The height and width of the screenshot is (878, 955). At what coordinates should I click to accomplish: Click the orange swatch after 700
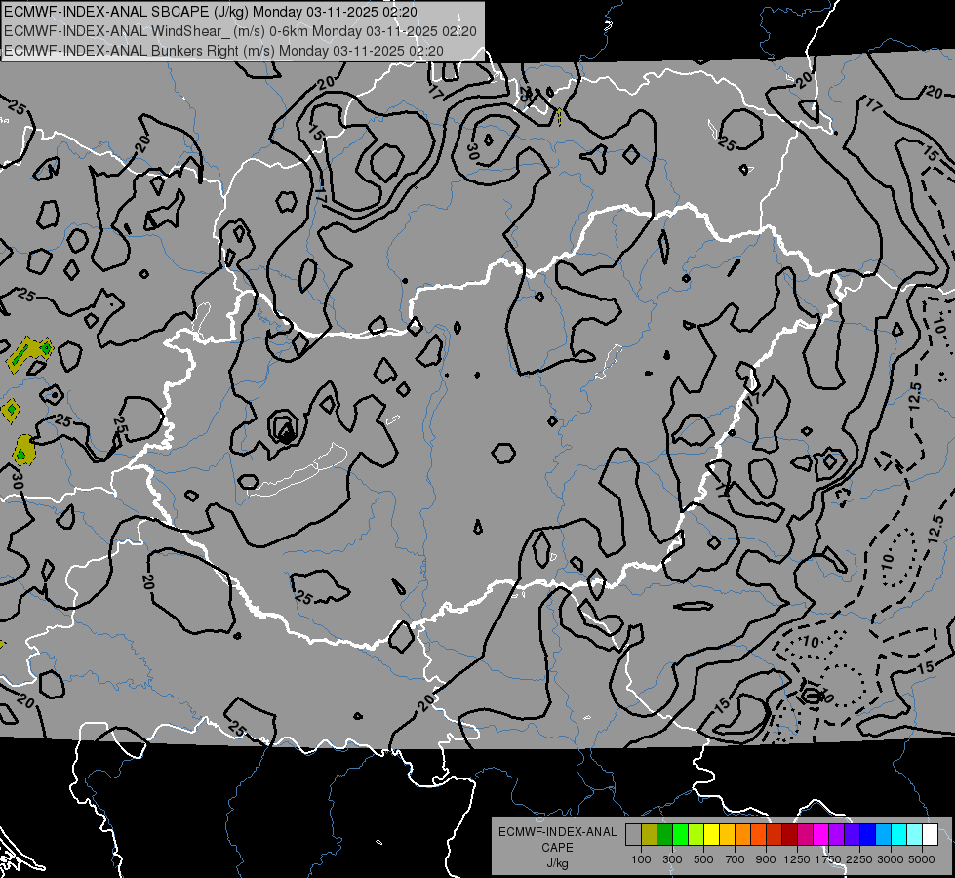point(742,834)
